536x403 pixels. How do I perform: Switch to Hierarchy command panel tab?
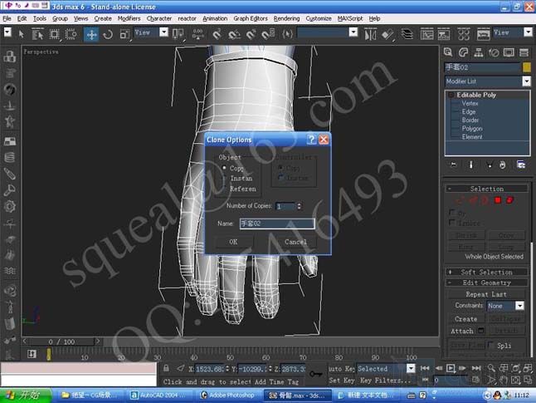pos(479,52)
